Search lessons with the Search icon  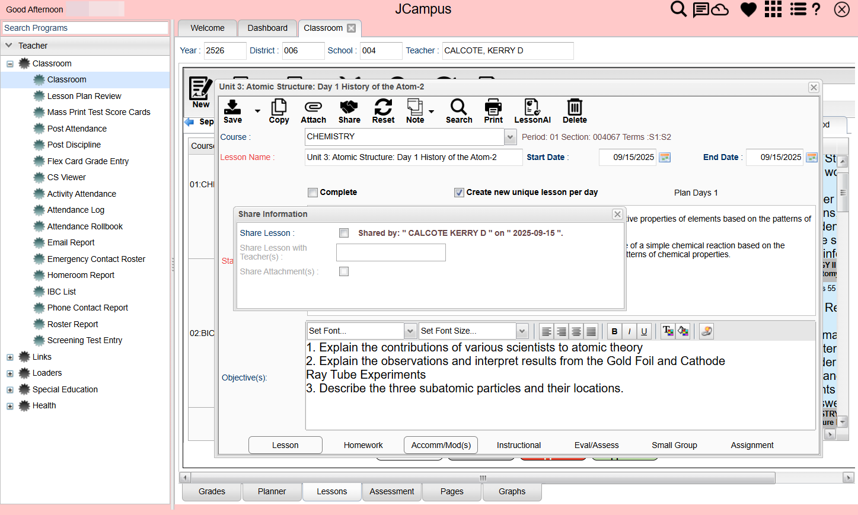pos(459,111)
